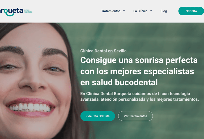Open the Tratamientos menu item
This screenshot has width=204, height=139.
tap(111, 11)
